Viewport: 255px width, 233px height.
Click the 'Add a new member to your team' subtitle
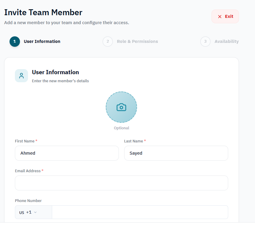[x=67, y=23]
